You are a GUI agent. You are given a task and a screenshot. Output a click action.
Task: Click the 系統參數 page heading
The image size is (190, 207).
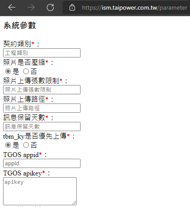pos(20,25)
